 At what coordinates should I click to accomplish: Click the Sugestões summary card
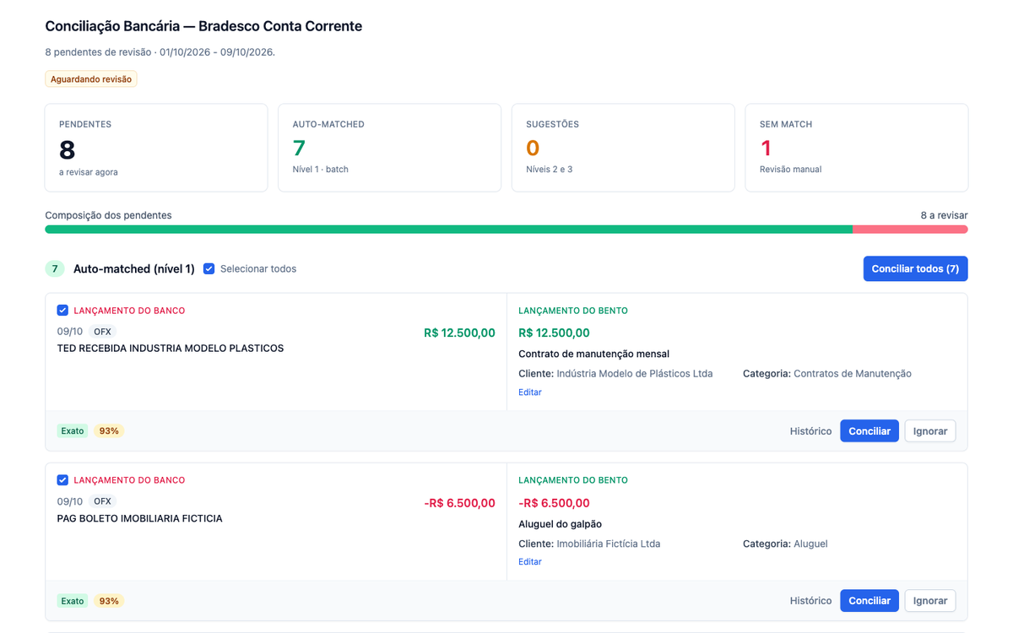[x=623, y=148]
